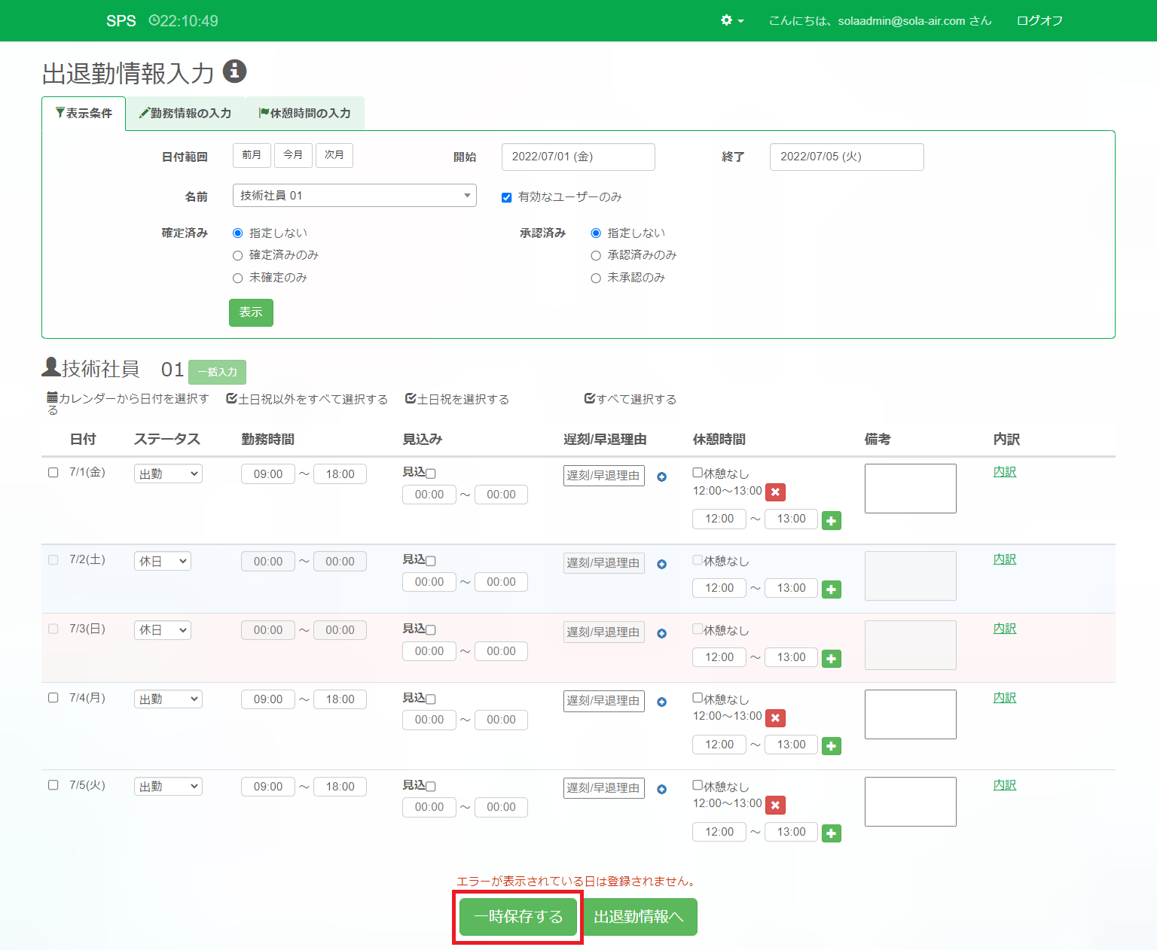The image size is (1157, 950).
Task: Open 内訳 link for 7/4
Action: tap(1004, 698)
